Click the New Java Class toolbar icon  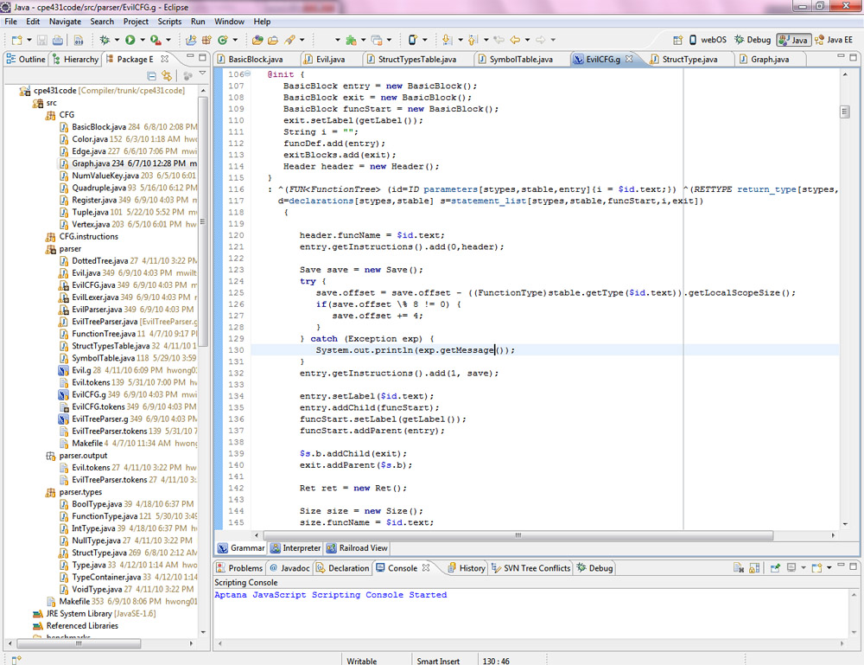click(223, 40)
